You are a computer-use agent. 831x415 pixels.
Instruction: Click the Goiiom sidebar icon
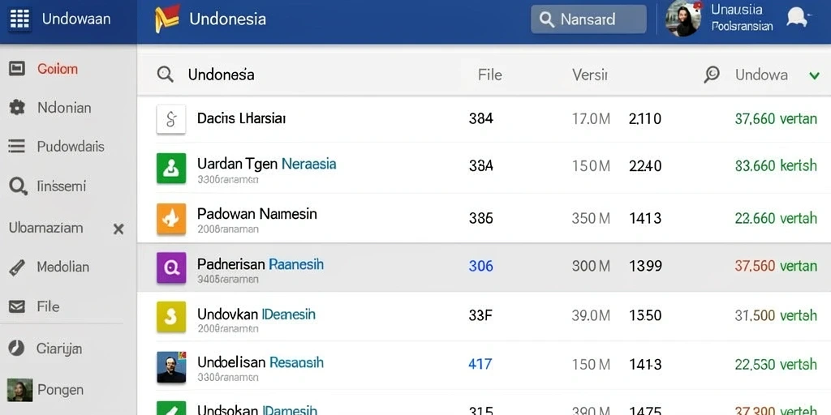(17, 68)
